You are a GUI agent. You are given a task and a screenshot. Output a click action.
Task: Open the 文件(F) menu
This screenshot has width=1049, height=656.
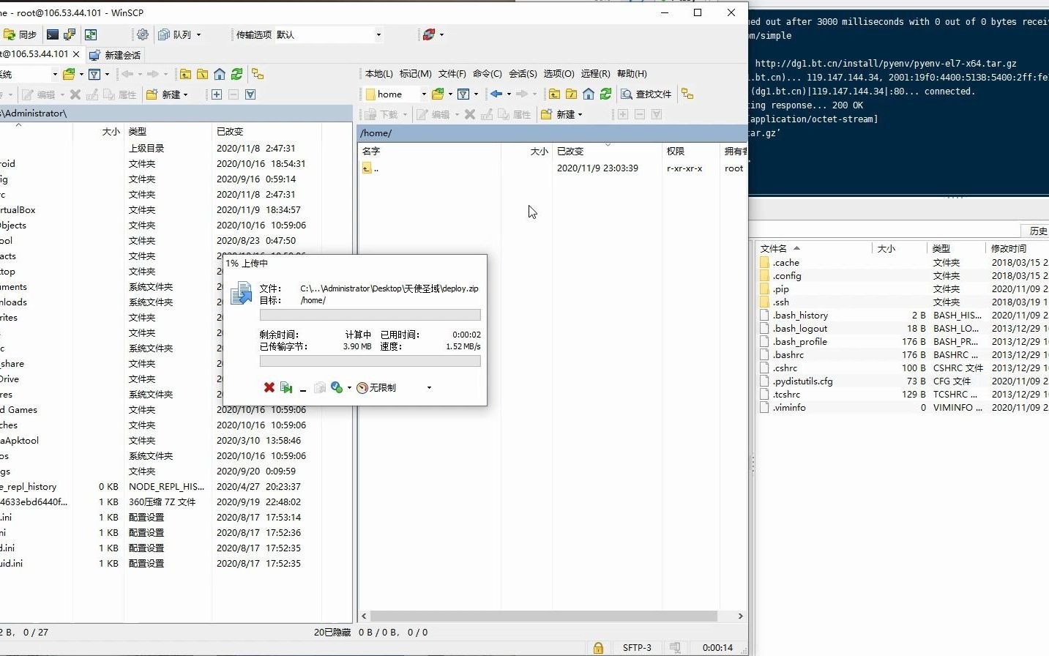[x=452, y=74]
